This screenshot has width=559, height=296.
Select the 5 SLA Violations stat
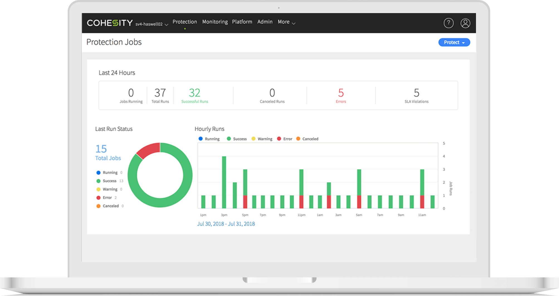pos(416,95)
